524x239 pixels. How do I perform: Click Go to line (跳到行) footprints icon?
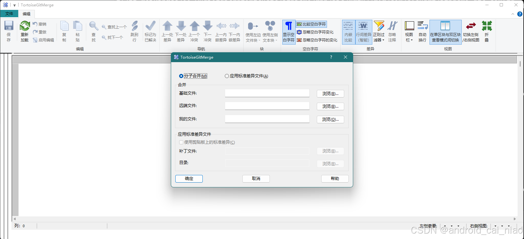tap(134, 26)
